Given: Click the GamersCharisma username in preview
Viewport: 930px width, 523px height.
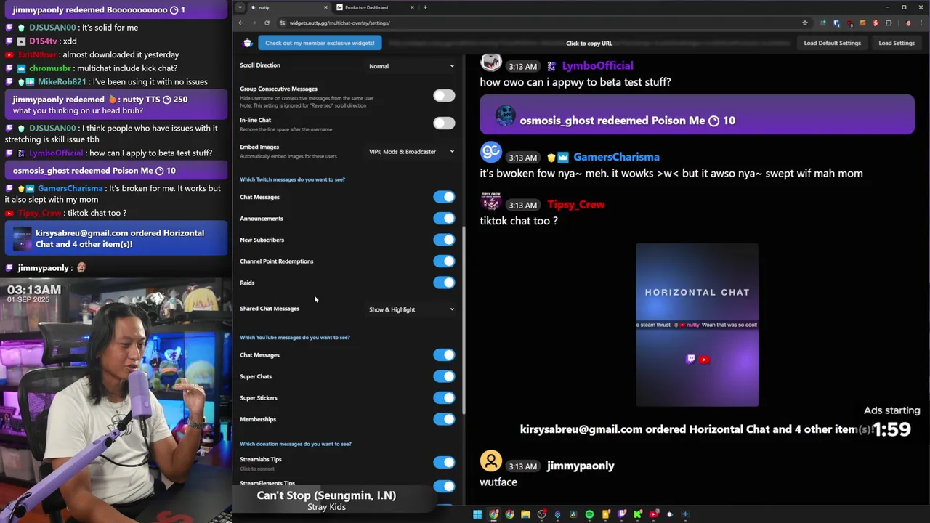Looking at the screenshot, I should click(616, 157).
